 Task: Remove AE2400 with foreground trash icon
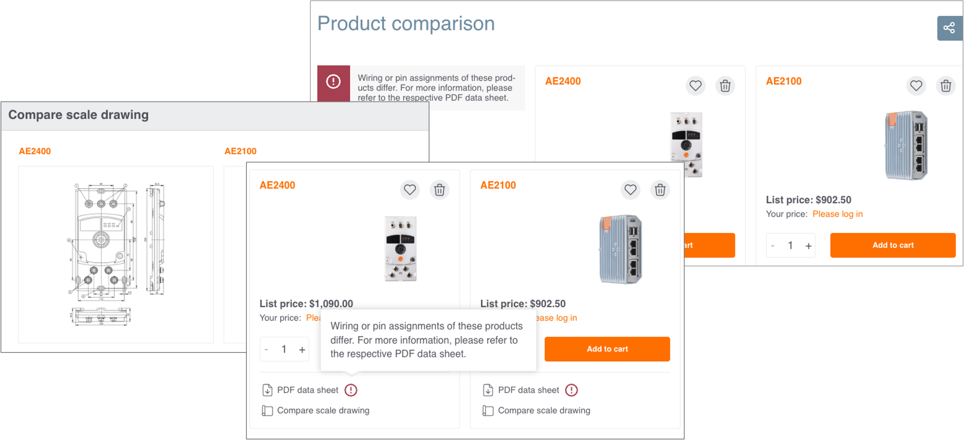tap(439, 190)
